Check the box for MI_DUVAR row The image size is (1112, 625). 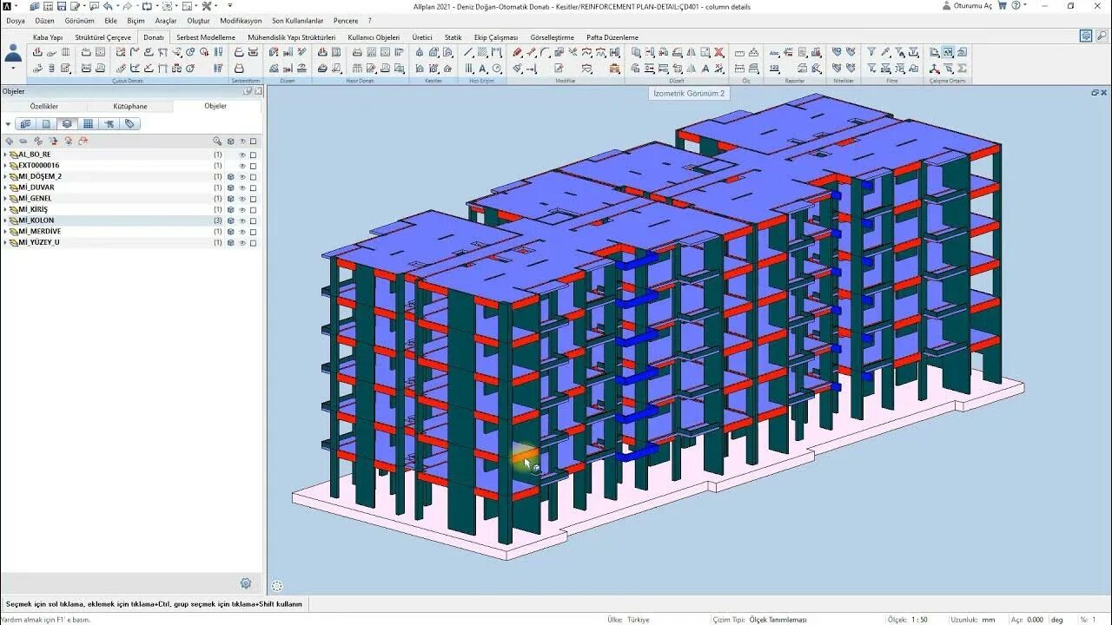(253, 187)
